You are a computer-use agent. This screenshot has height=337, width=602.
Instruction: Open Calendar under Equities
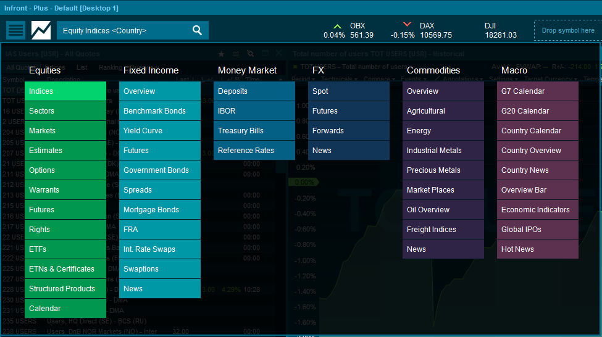(x=65, y=309)
